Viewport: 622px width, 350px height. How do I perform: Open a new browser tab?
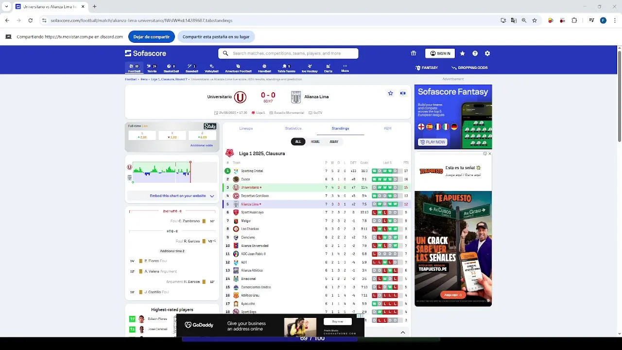[94, 6]
